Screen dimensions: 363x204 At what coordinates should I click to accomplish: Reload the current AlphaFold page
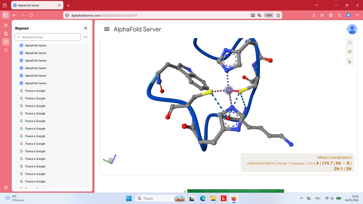[x=31, y=15]
